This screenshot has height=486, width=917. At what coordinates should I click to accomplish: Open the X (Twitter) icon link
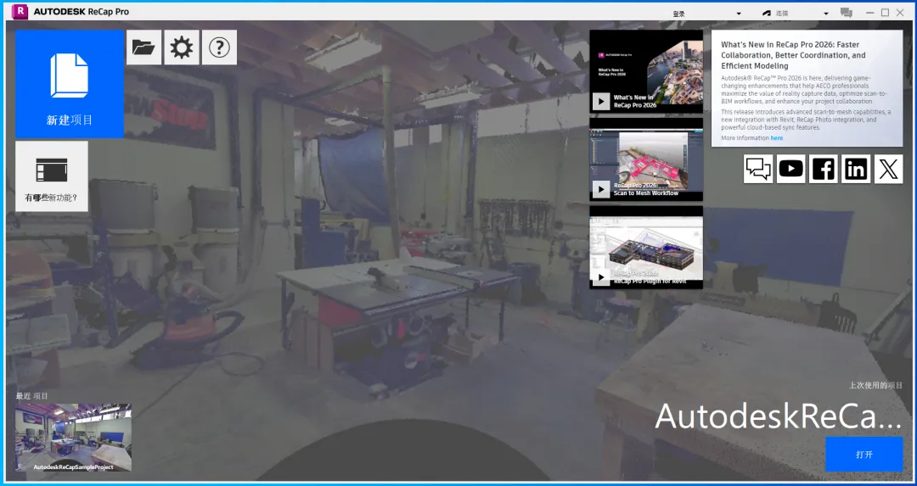pyautogui.click(x=888, y=169)
